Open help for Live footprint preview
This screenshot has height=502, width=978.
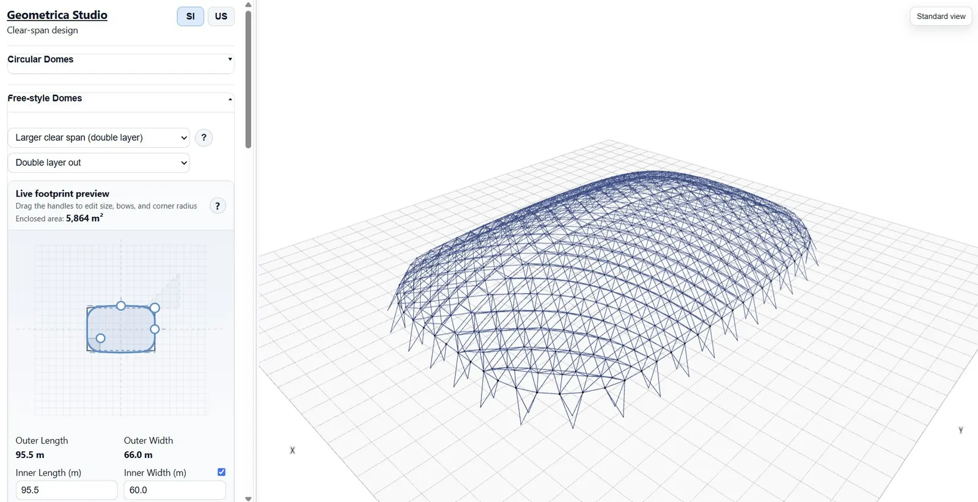(x=218, y=206)
